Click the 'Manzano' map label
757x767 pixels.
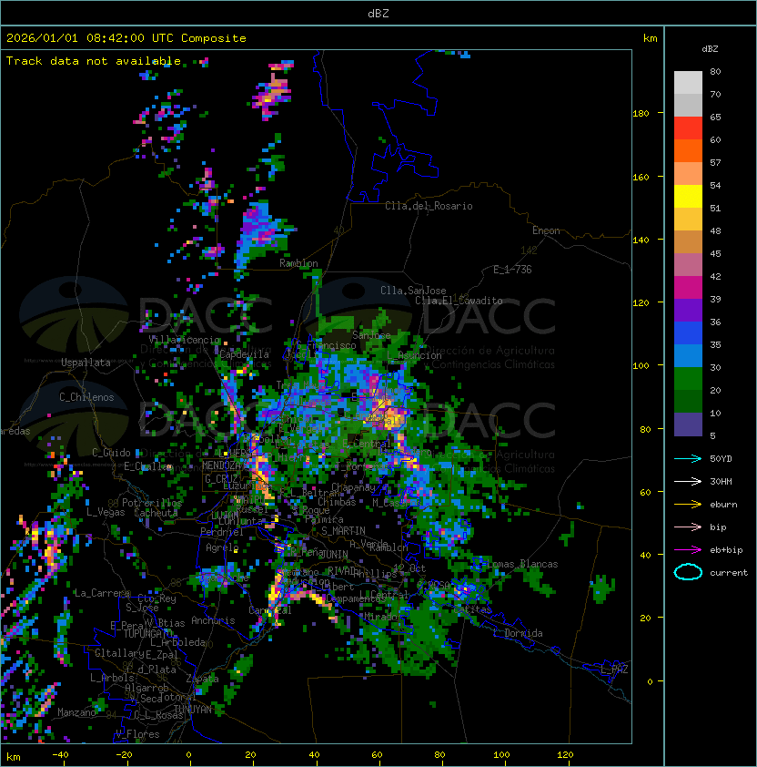point(76,712)
